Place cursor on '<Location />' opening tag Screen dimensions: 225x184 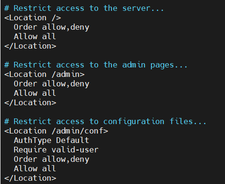click(x=33, y=17)
